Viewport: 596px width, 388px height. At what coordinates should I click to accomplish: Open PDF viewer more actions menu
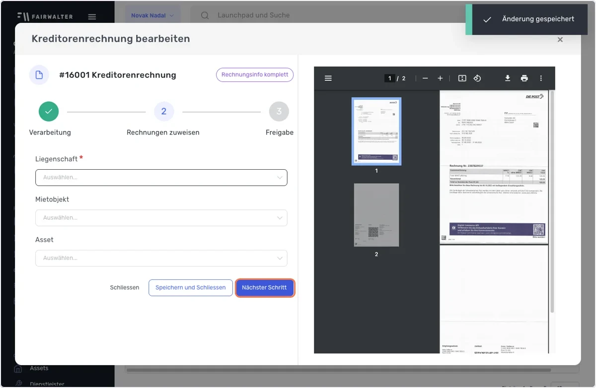(x=541, y=78)
